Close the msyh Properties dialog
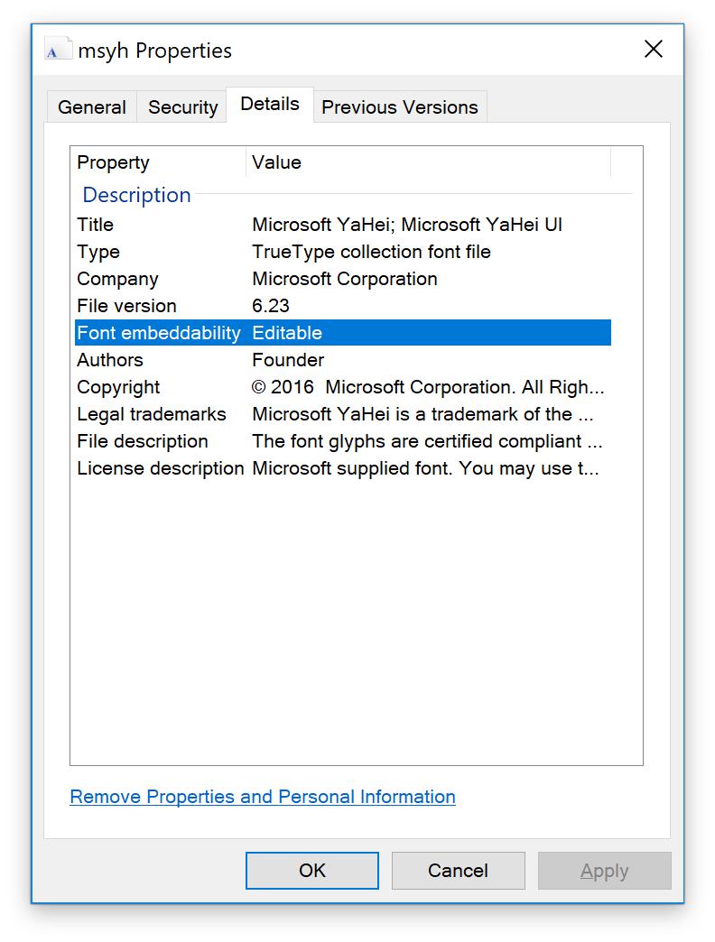Viewport: 715px width, 942px height. point(653,50)
